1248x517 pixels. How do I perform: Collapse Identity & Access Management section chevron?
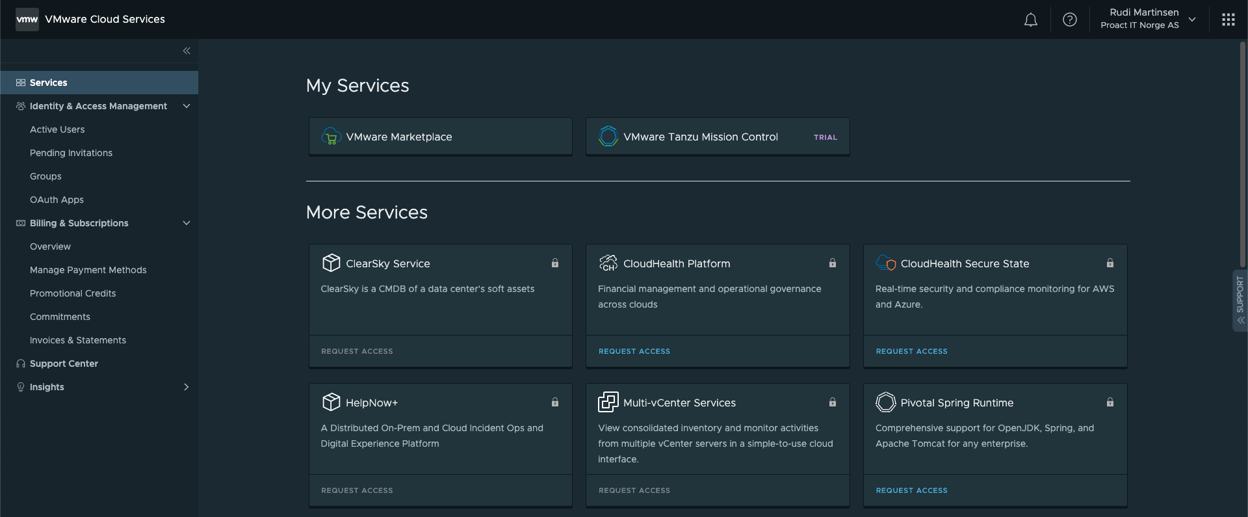pyautogui.click(x=187, y=106)
